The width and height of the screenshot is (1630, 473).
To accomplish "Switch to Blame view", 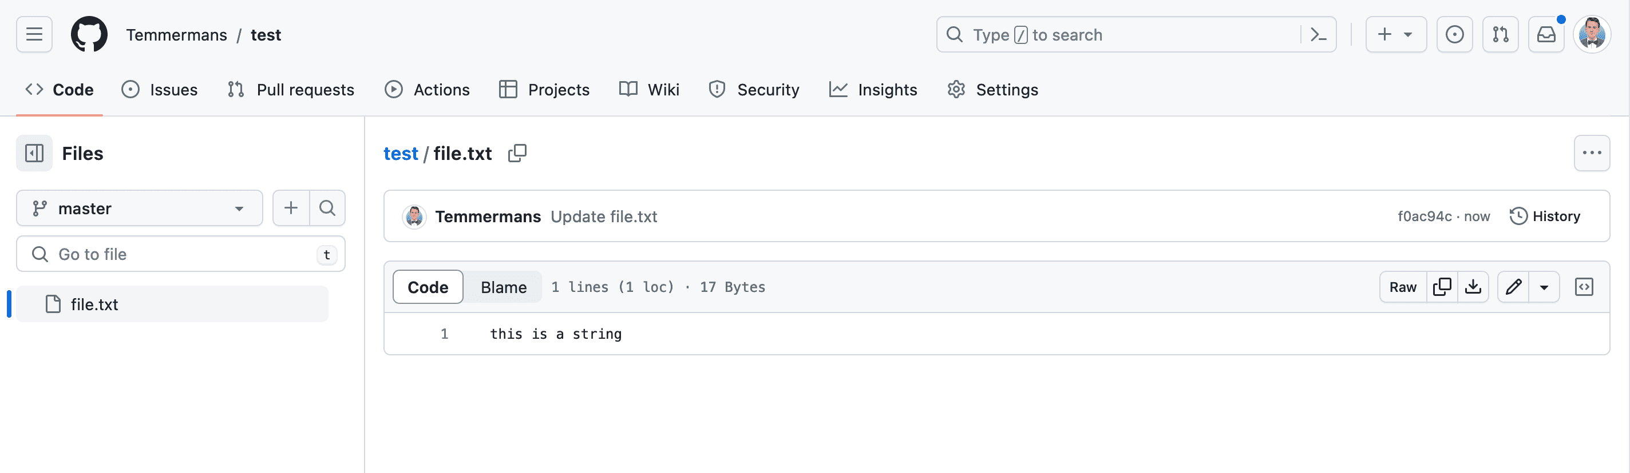I will (x=503, y=287).
